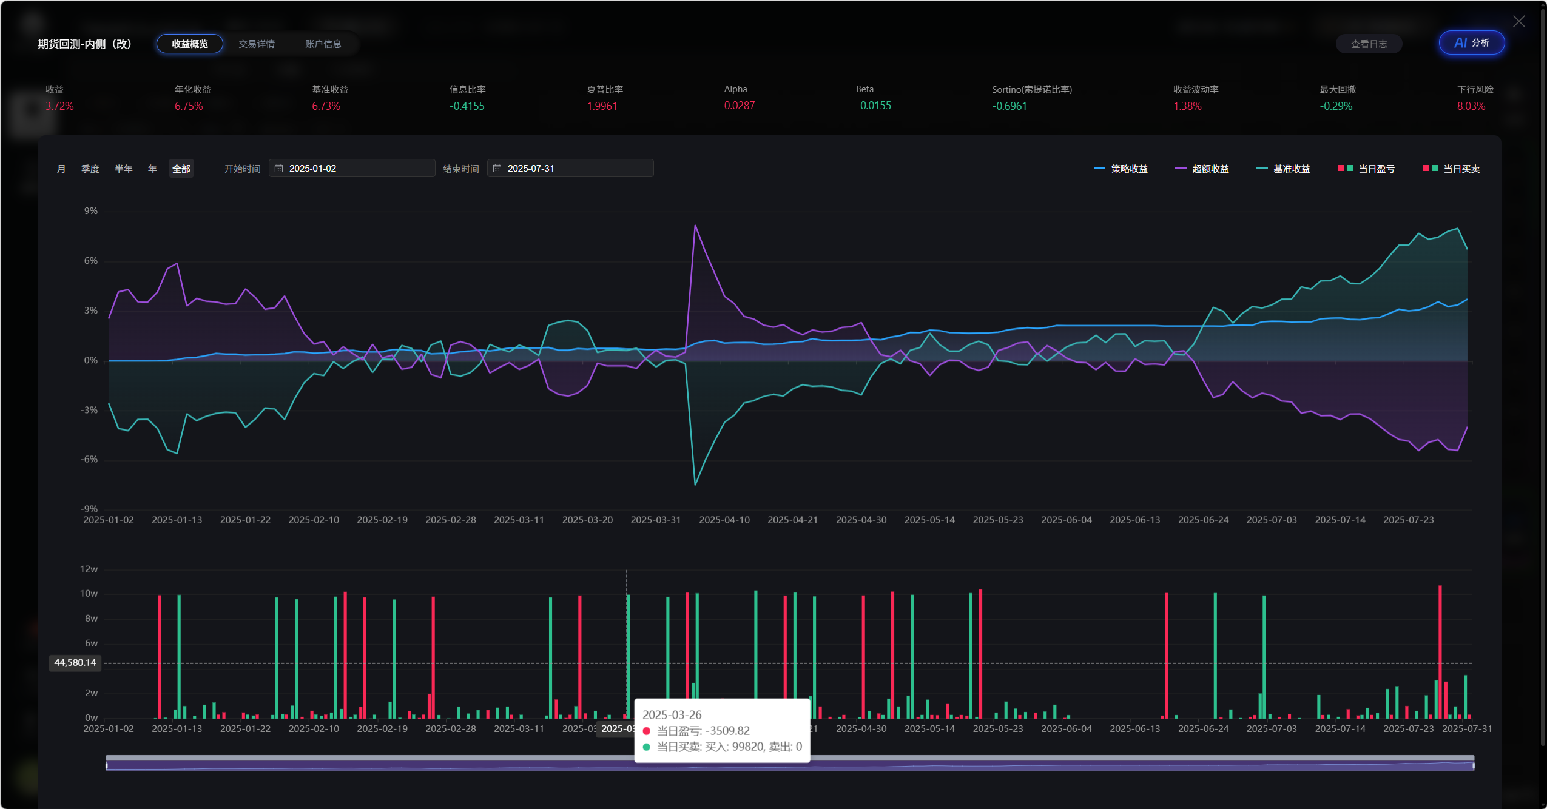
Task: Click calendar icon in end date field
Action: (x=497, y=168)
